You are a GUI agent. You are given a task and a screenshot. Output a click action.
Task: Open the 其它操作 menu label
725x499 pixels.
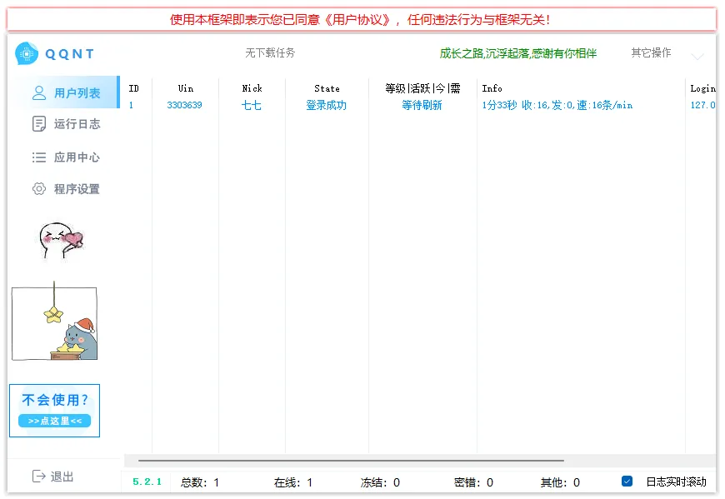pyautogui.click(x=651, y=53)
